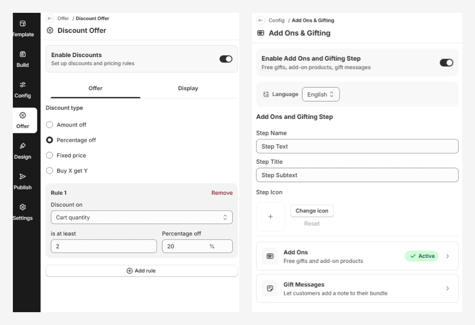475x325 pixels.
Task: Click the 'Add Ons and Gifting Step' heading
Action: tap(295, 117)
